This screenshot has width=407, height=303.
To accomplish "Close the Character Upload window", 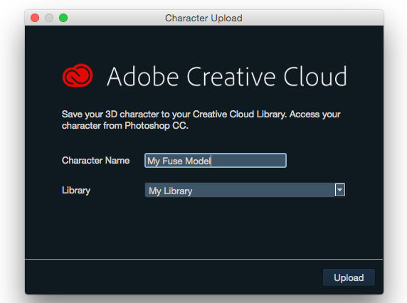I will coord(35,18).
